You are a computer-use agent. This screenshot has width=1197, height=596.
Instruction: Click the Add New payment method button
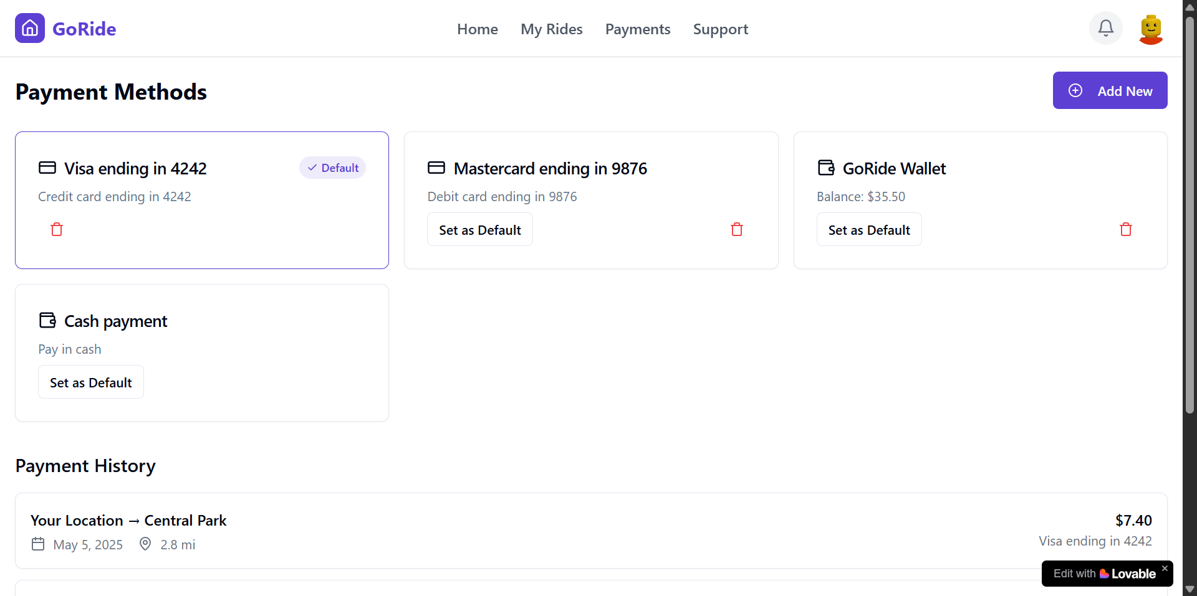click(1110, 90)
